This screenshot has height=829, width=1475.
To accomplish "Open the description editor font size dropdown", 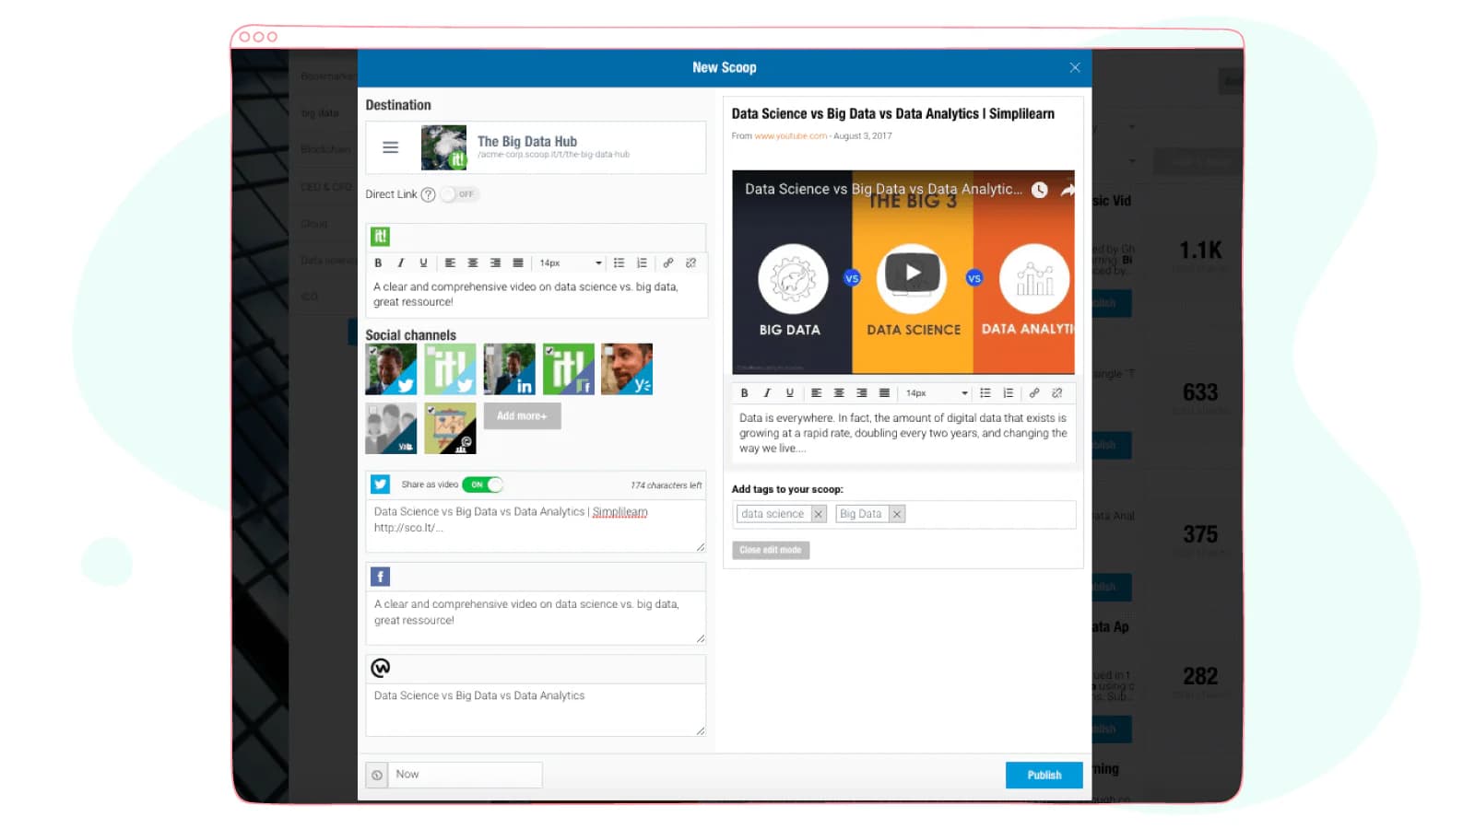I will (x=936, y=393).
